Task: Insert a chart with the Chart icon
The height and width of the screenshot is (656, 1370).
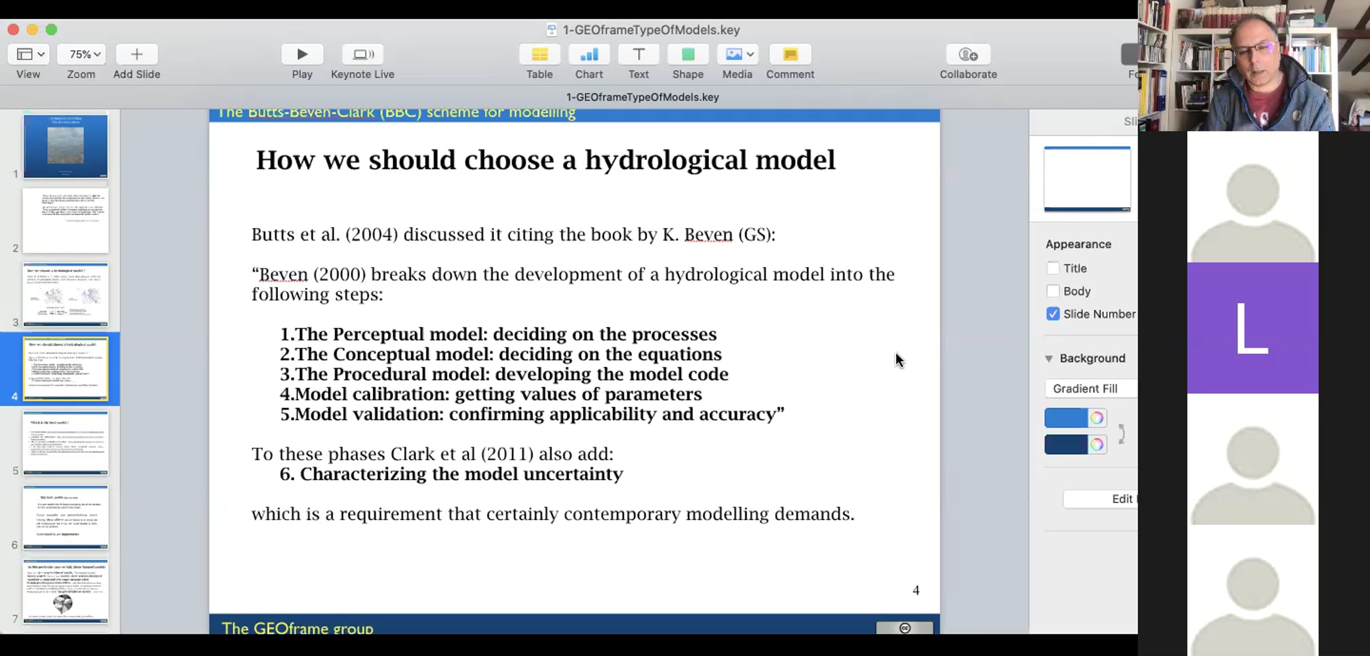Action: (x=589, y=54)
